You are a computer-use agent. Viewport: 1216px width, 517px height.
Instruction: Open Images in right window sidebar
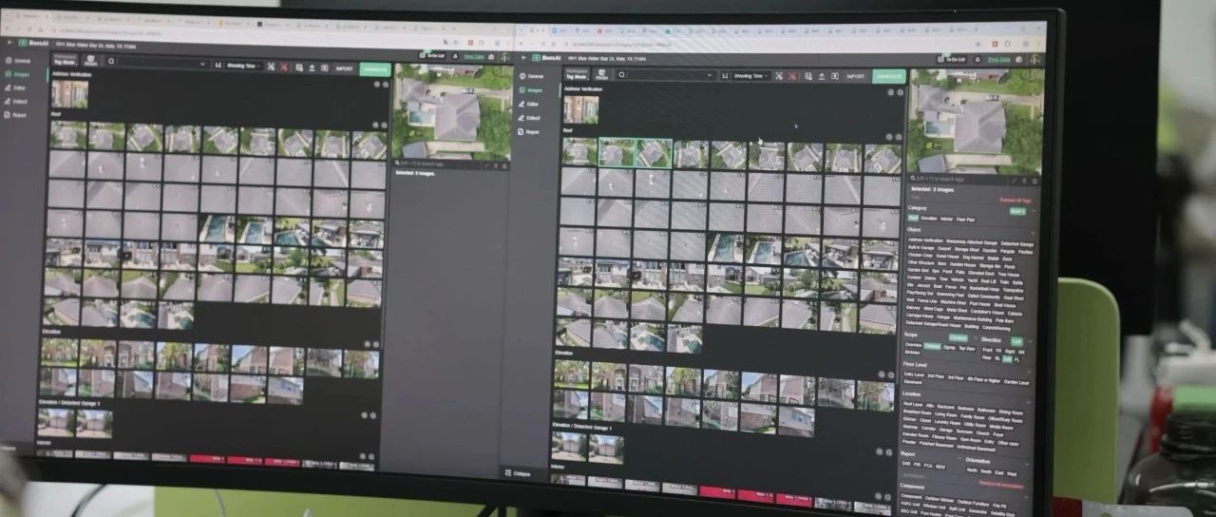pyautogui.click(x=530, y=89)
